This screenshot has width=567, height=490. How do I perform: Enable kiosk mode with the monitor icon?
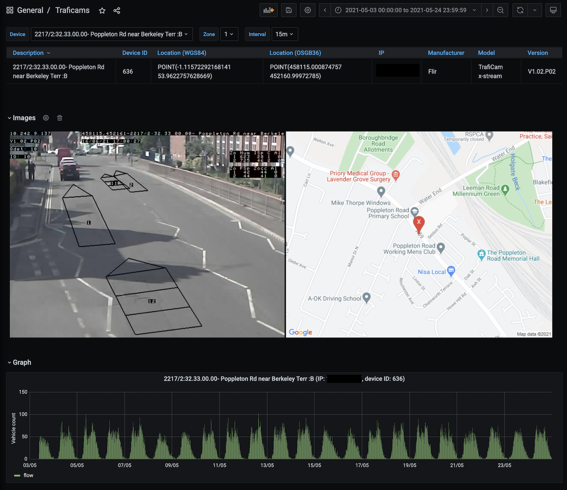553,10
